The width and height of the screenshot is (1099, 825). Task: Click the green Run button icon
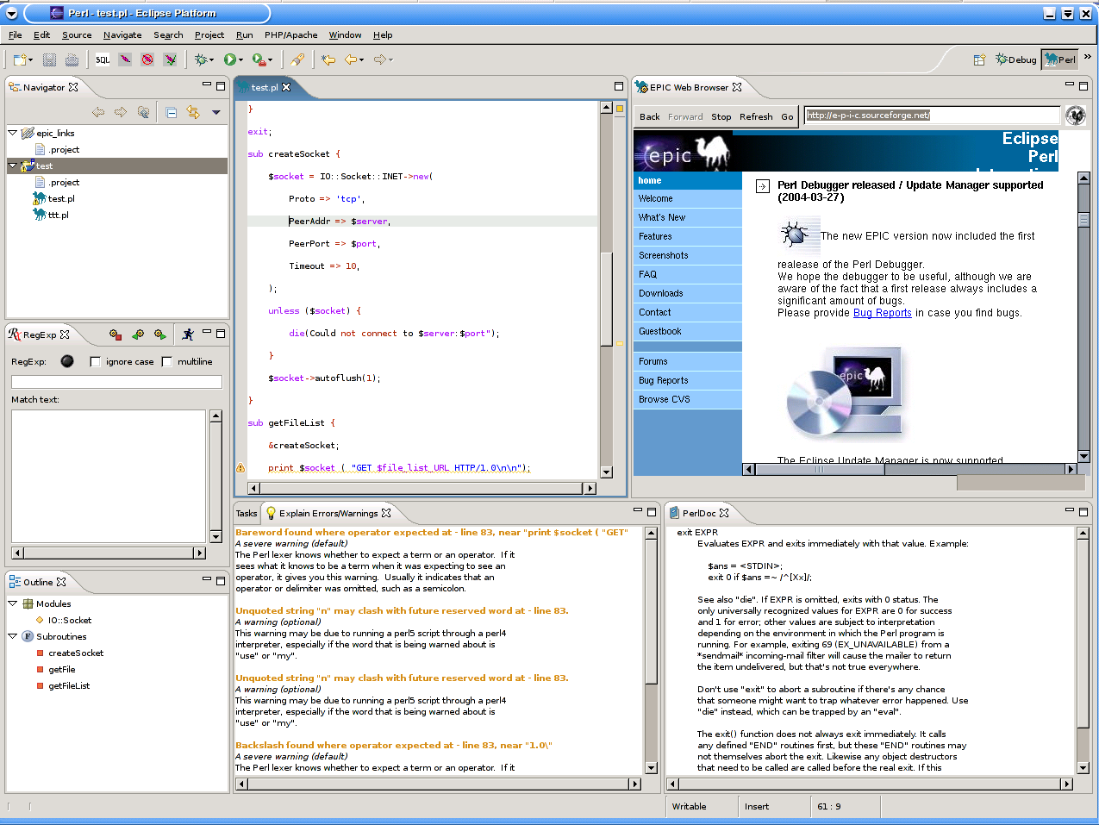coord(229,59)
